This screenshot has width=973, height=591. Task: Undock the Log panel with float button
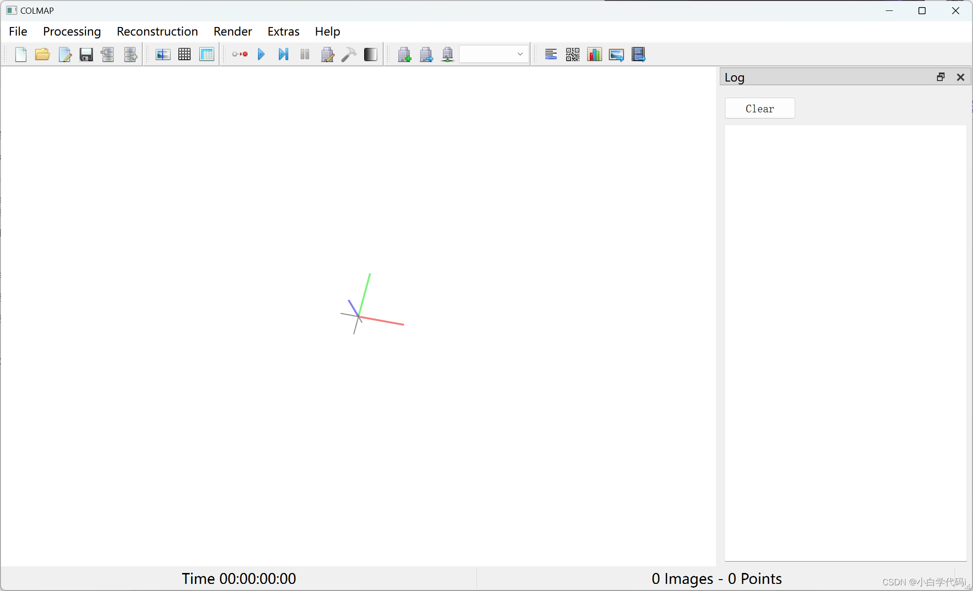coord(941,77)
